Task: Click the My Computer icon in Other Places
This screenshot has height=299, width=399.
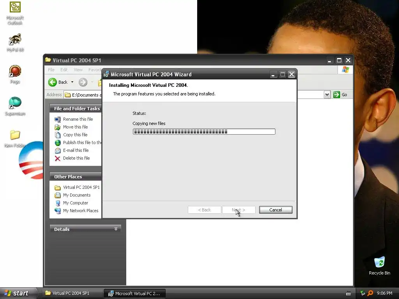Action: [x=58, y=203]
